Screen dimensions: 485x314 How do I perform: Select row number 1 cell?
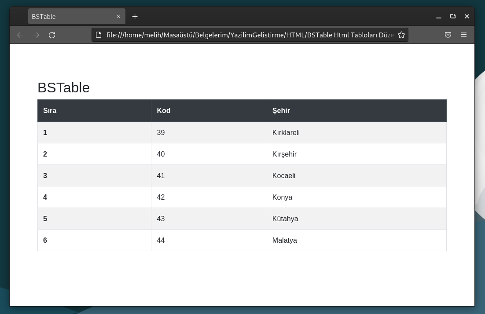tap(94, 132)
